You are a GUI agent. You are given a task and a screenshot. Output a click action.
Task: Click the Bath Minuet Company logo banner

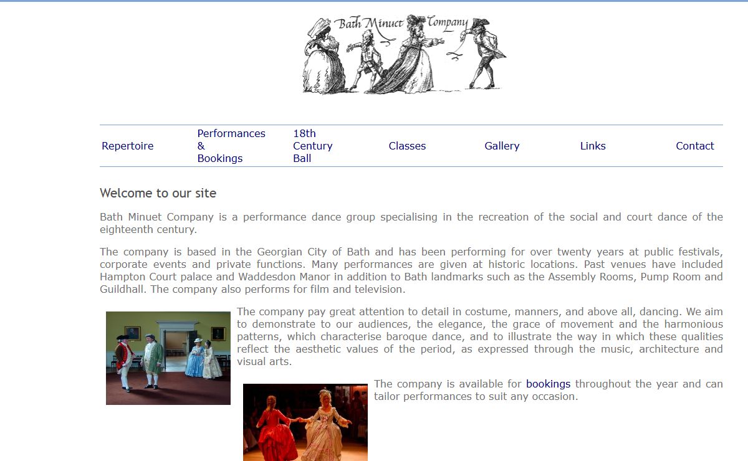click(x=405, y=55)
